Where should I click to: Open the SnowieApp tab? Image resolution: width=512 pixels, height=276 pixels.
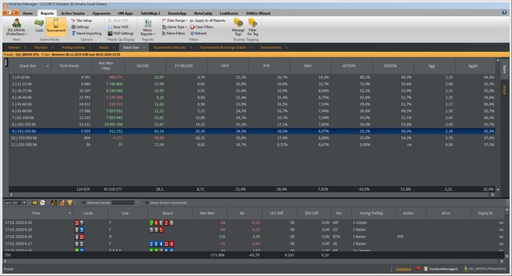pyautogui.click(x=177, y=13)
